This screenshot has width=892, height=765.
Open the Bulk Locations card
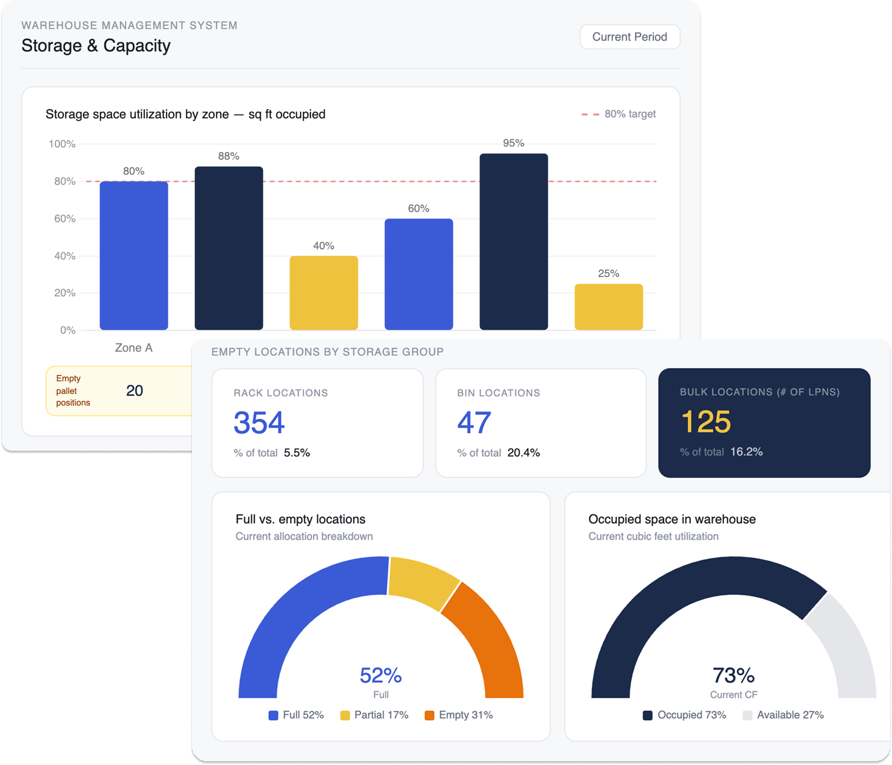[765, 423]
